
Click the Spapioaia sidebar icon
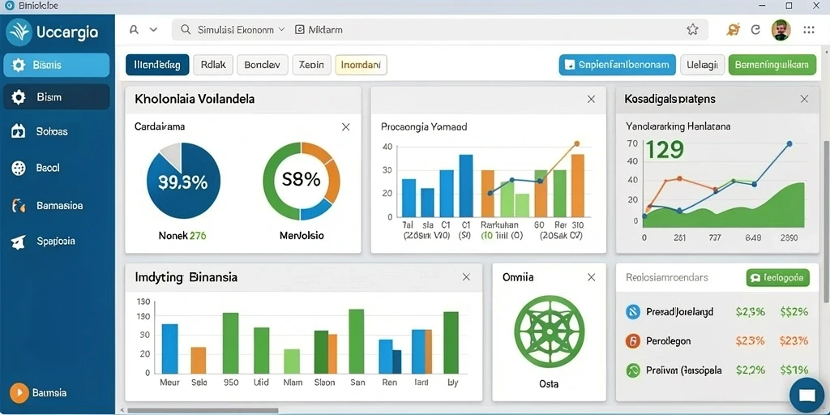[x=18, y=242]
